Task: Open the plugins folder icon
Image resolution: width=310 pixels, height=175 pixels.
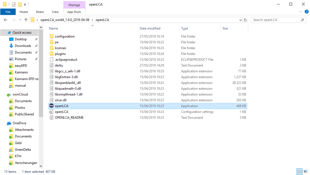Action: [x=51, y=54]
